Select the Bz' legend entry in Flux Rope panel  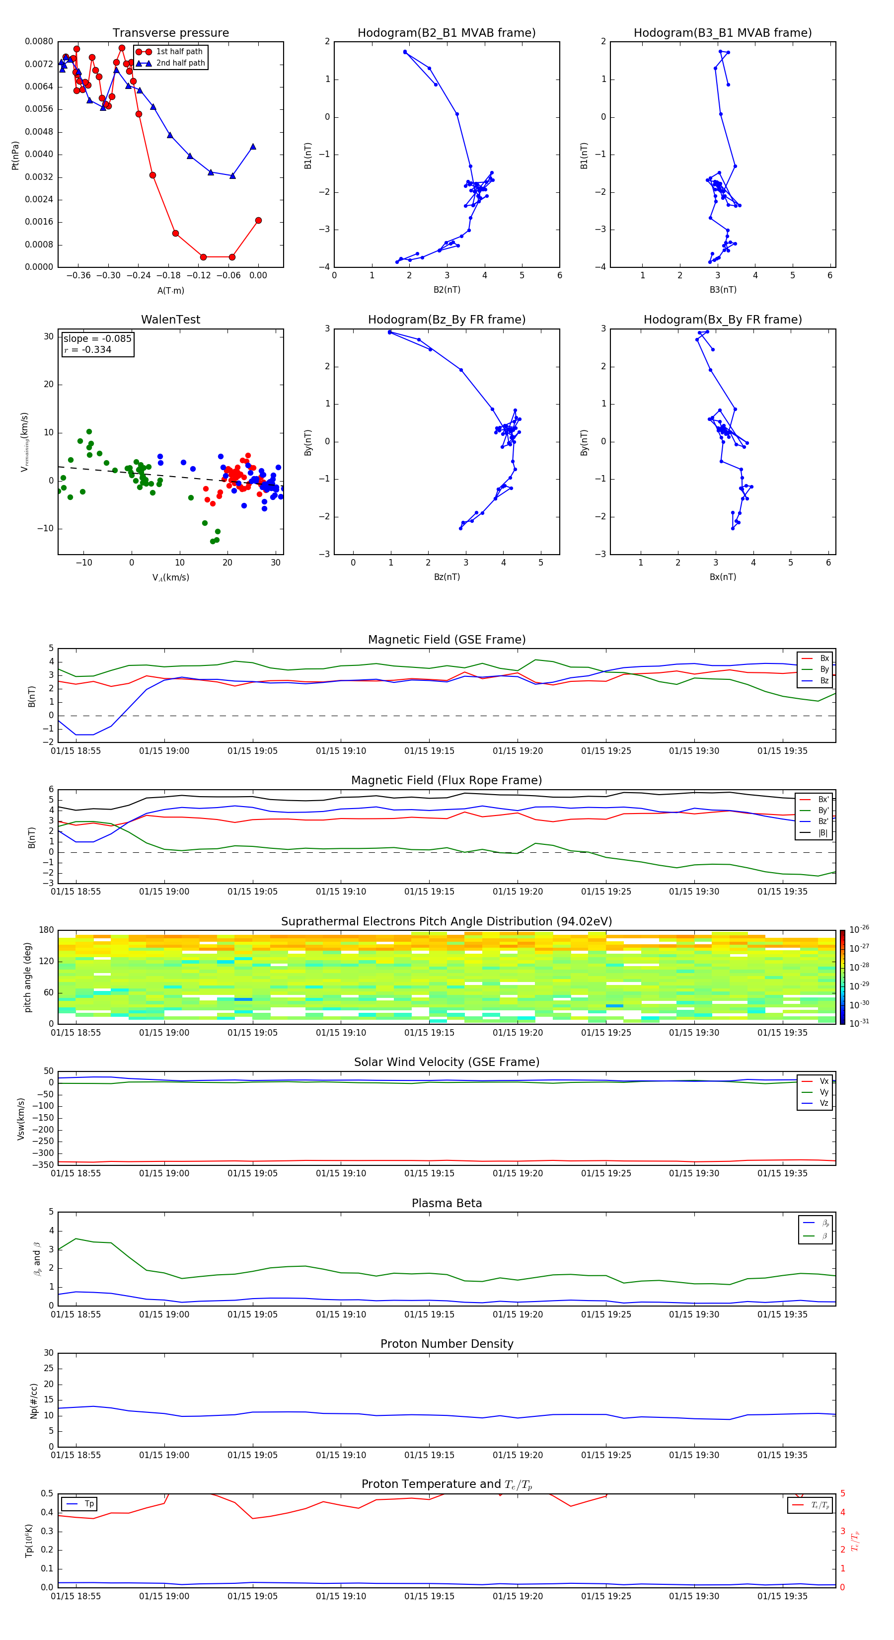click(x=815, y=821)
